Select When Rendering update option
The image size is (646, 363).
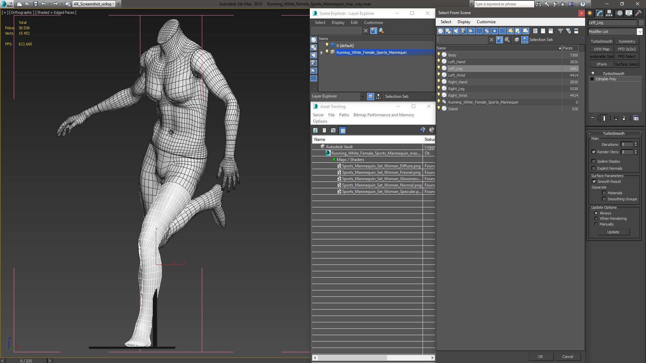[596, 218]
